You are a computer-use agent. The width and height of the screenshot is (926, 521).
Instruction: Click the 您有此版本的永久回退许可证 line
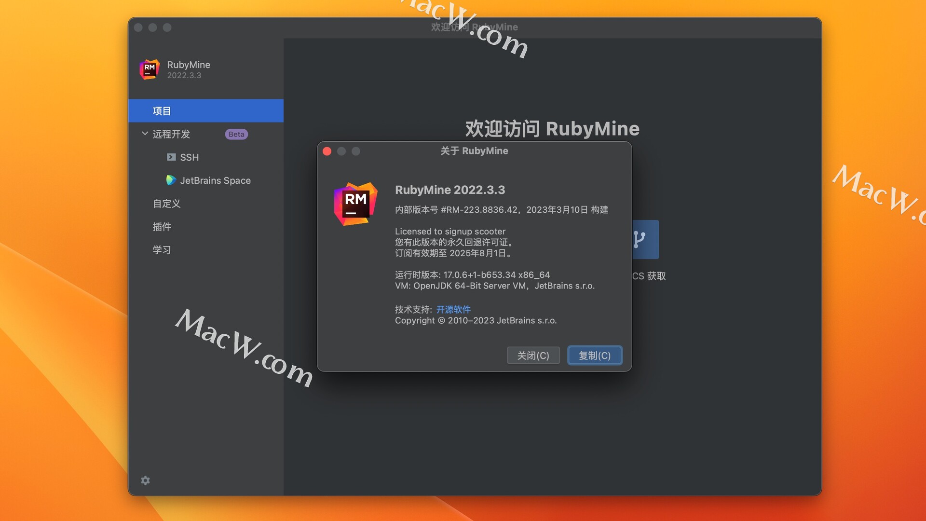pyautogui.click(x=454, y=242)
